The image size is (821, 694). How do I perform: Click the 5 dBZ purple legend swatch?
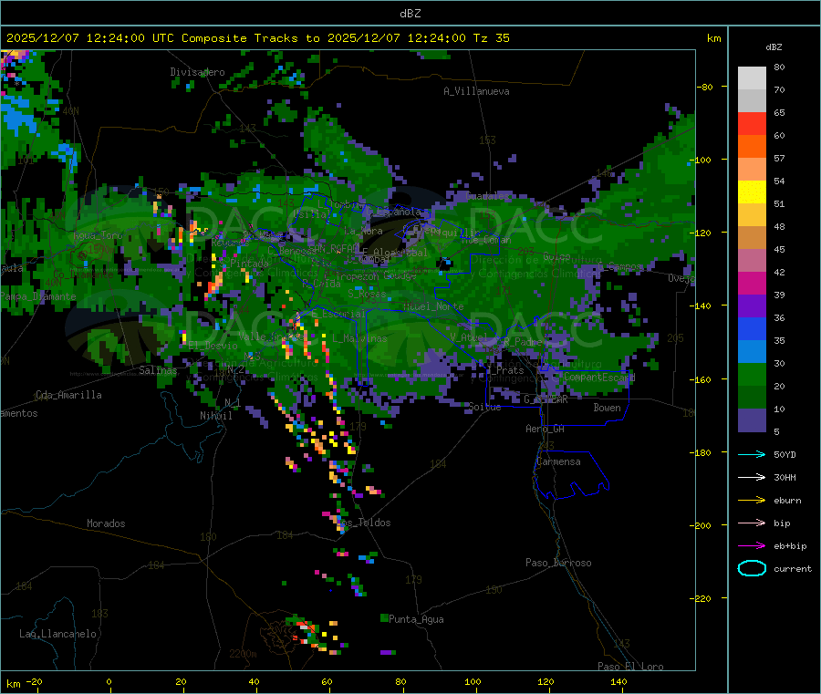click(x=752, y=420)
